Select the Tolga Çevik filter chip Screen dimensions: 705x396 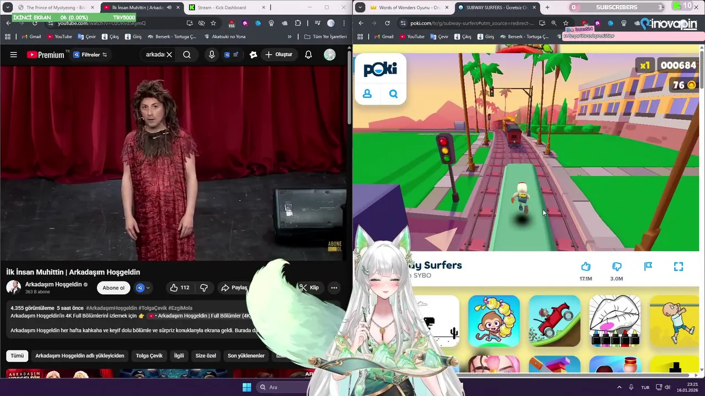149,356
